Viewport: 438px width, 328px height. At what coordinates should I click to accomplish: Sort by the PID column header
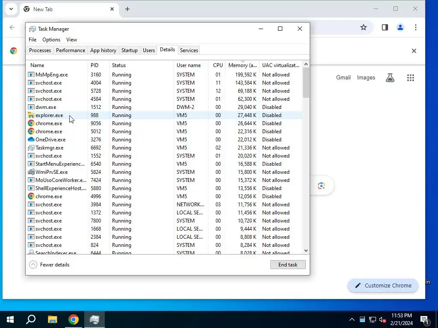[98, 65]
